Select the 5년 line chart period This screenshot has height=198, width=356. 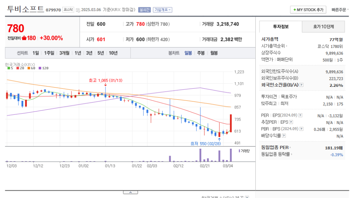pyautogui.click(x=101, y=53)
